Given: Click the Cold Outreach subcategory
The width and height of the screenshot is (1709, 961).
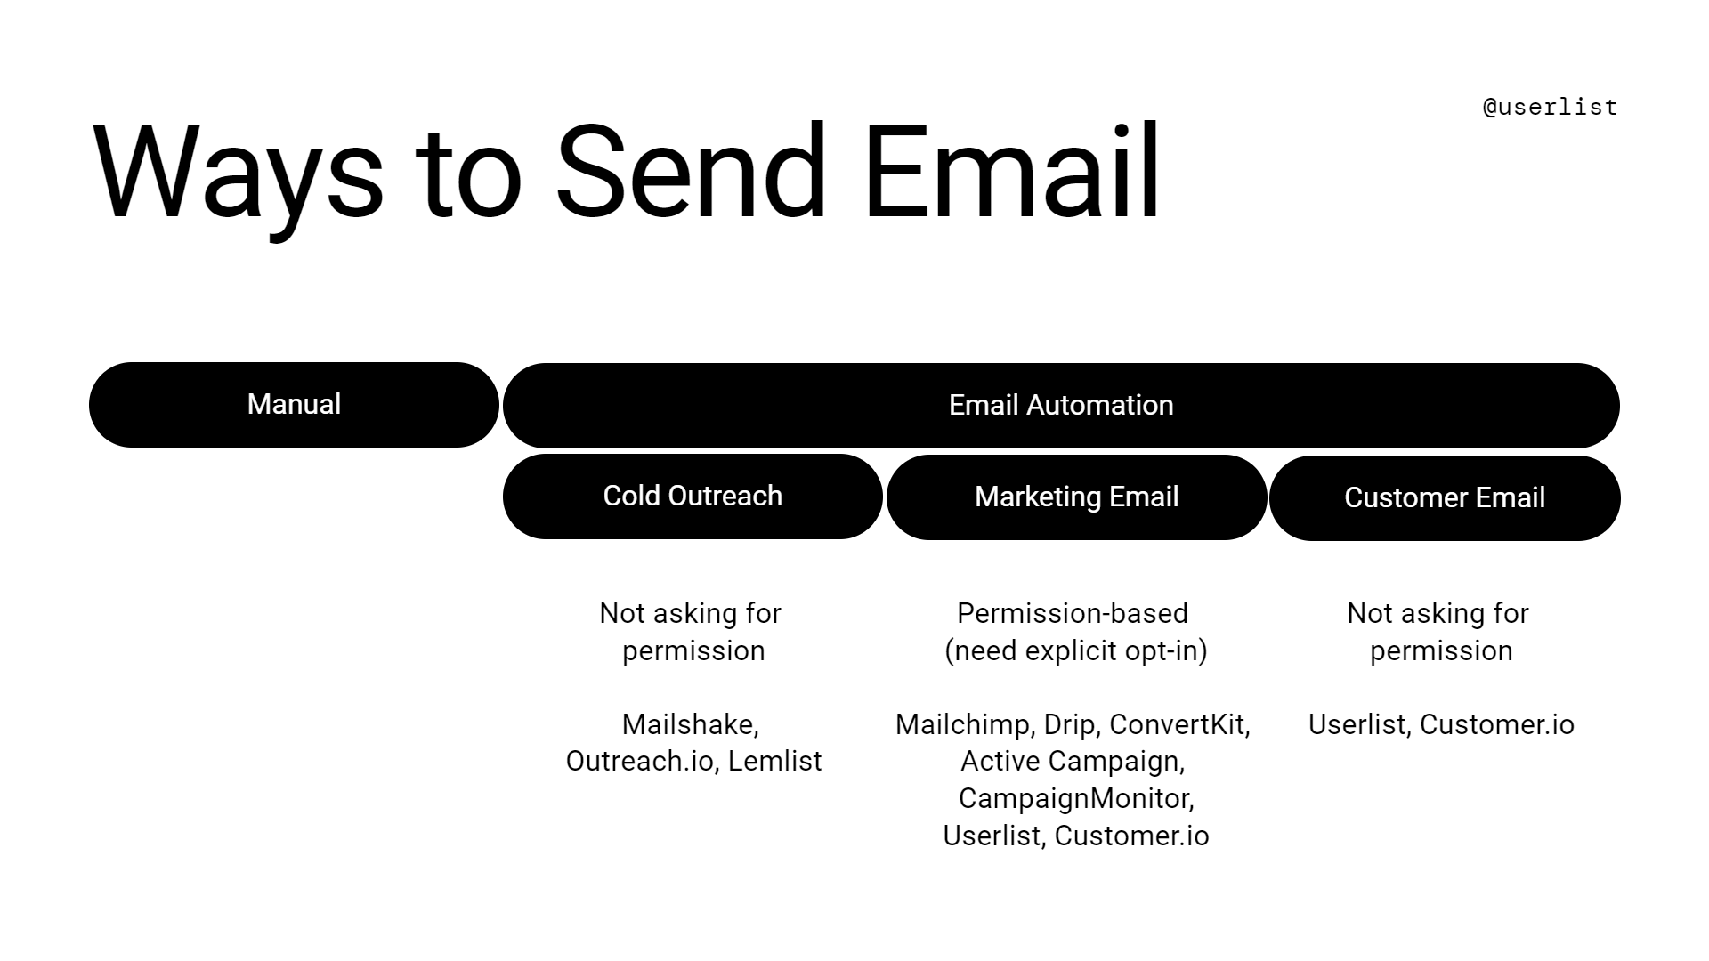Looking at the screenshot, I should point(693,495).
